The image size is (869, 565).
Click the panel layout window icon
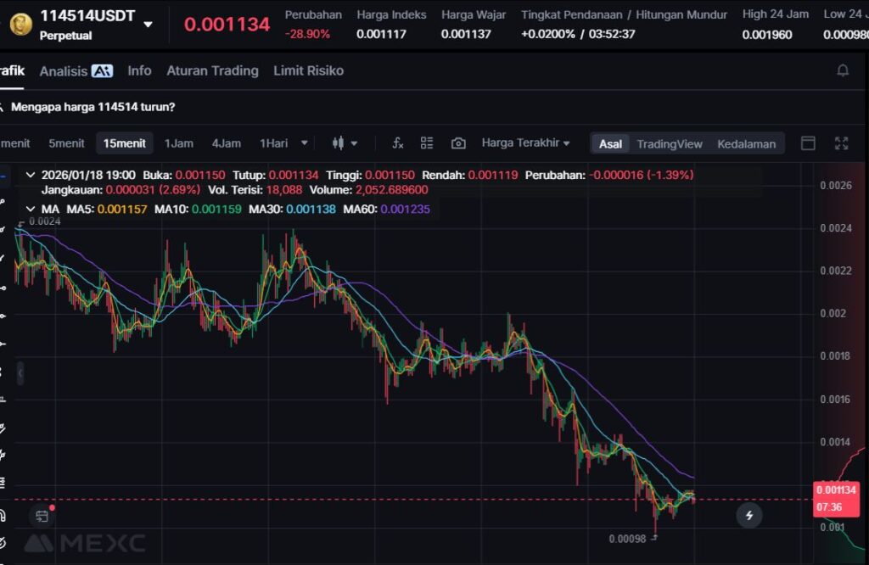pyautogui.click(x=808, y=143)
